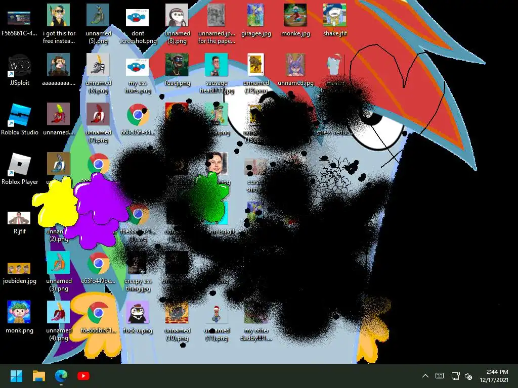Screen dimensions: 518x388
Task: Show hidden system tray icons
Action: [425, 376]
